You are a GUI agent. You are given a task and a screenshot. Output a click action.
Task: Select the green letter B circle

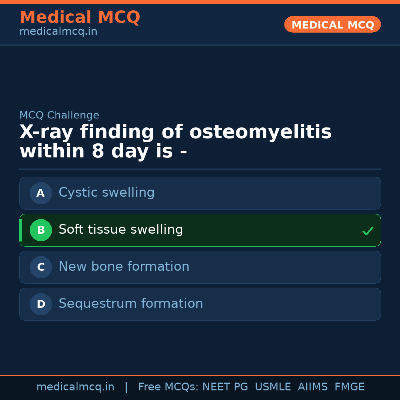(x=41, y=230)
